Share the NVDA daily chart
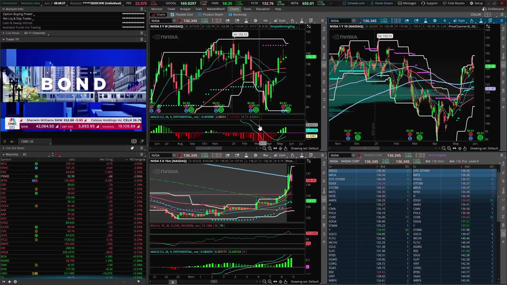This screenshot has height=285, width=507. tap(407, 21)
